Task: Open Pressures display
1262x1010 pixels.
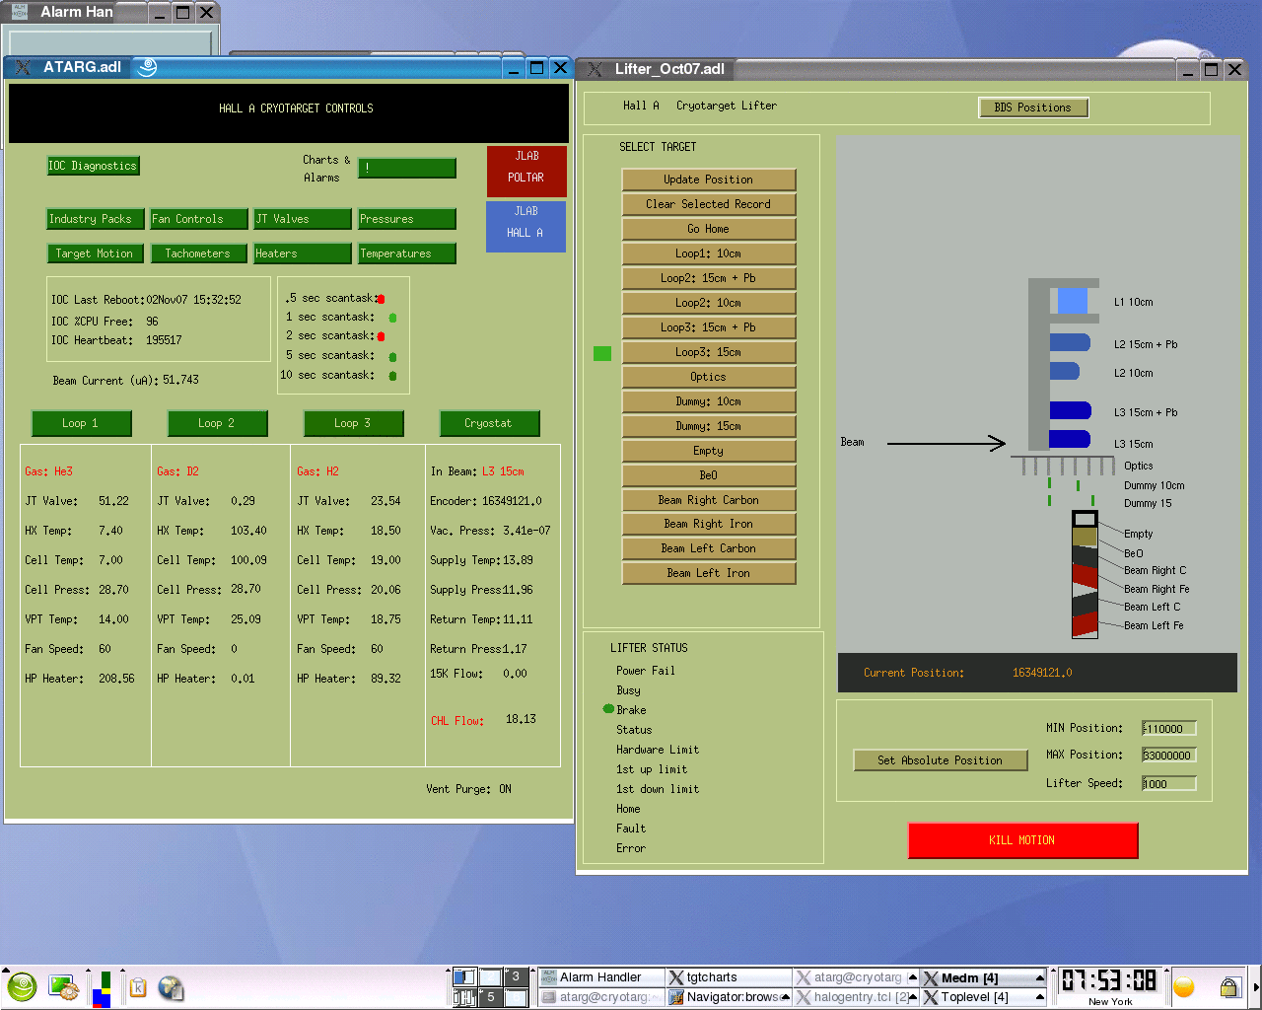Action: tap(407, 219)
